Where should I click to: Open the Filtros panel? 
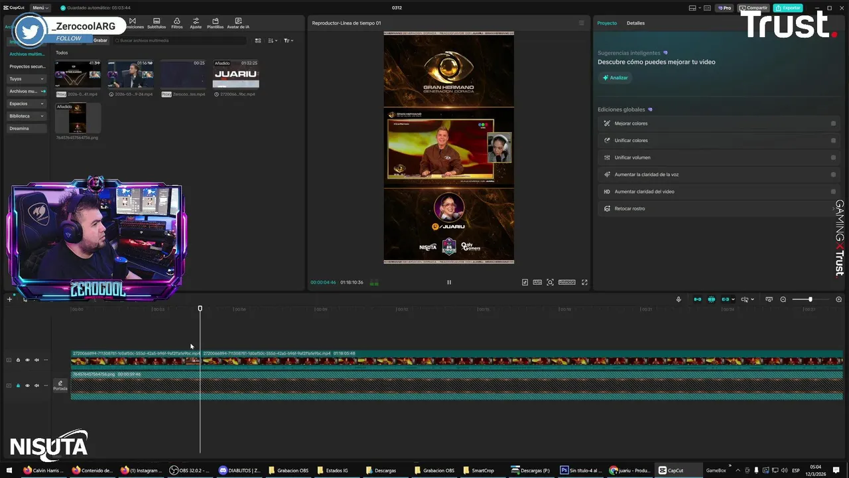176,23
